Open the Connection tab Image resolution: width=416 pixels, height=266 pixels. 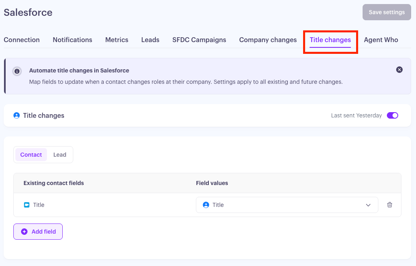coord(22,40)
